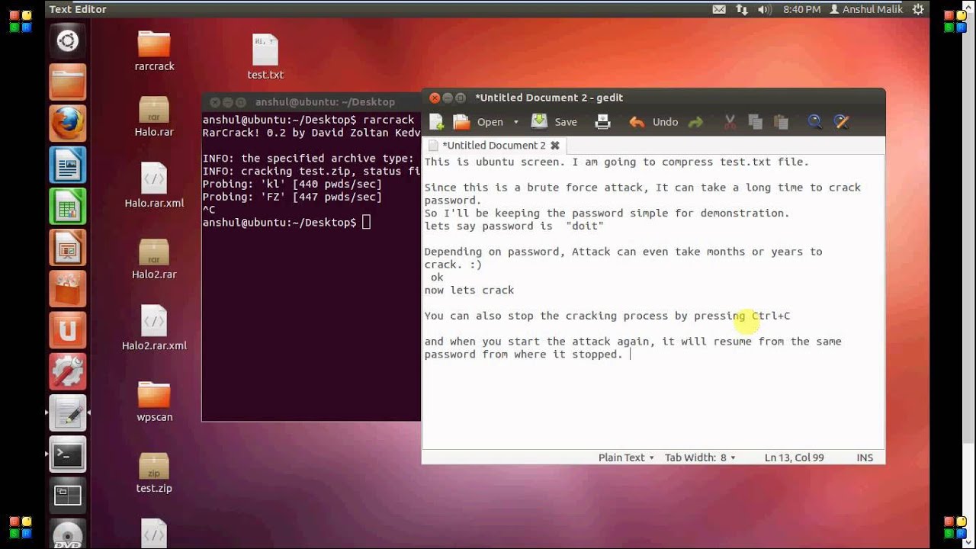Cut selection using scissors icon
The width and height of the screenshot is (976, 549).
[730, 122]
